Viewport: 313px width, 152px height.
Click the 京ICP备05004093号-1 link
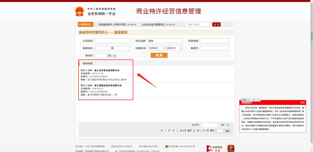point(149,147)
